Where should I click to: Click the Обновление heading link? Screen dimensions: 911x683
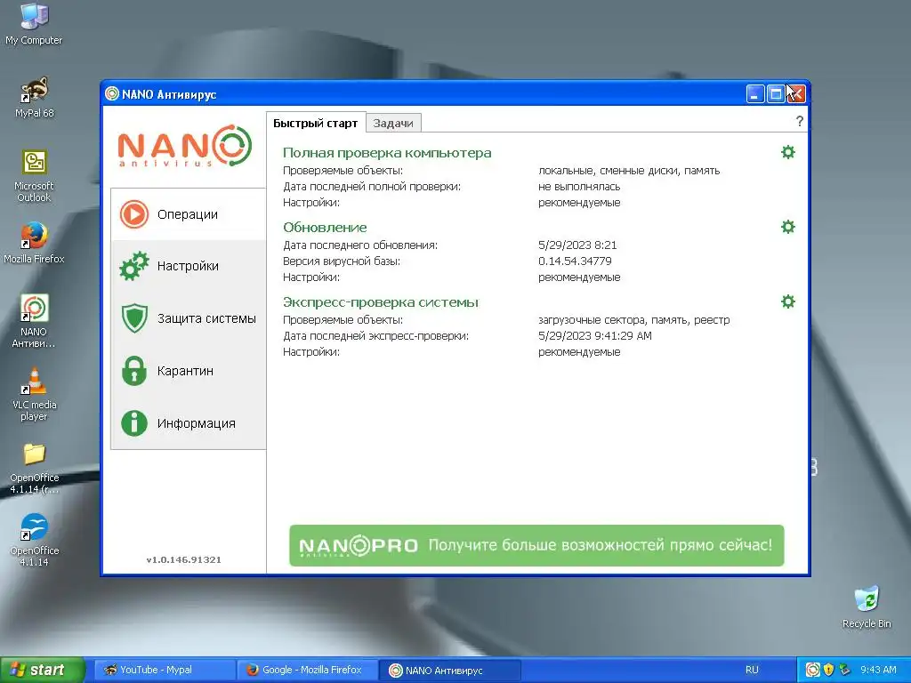[x=325, y=227]
